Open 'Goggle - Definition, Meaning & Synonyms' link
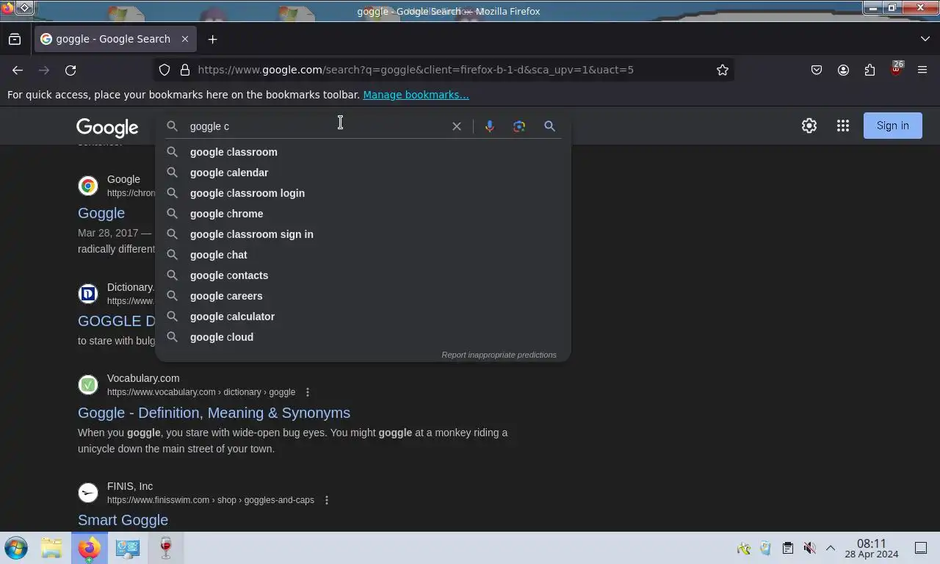Image resolution: width=940 pixels, height=564 pixels. coord(214,413)
